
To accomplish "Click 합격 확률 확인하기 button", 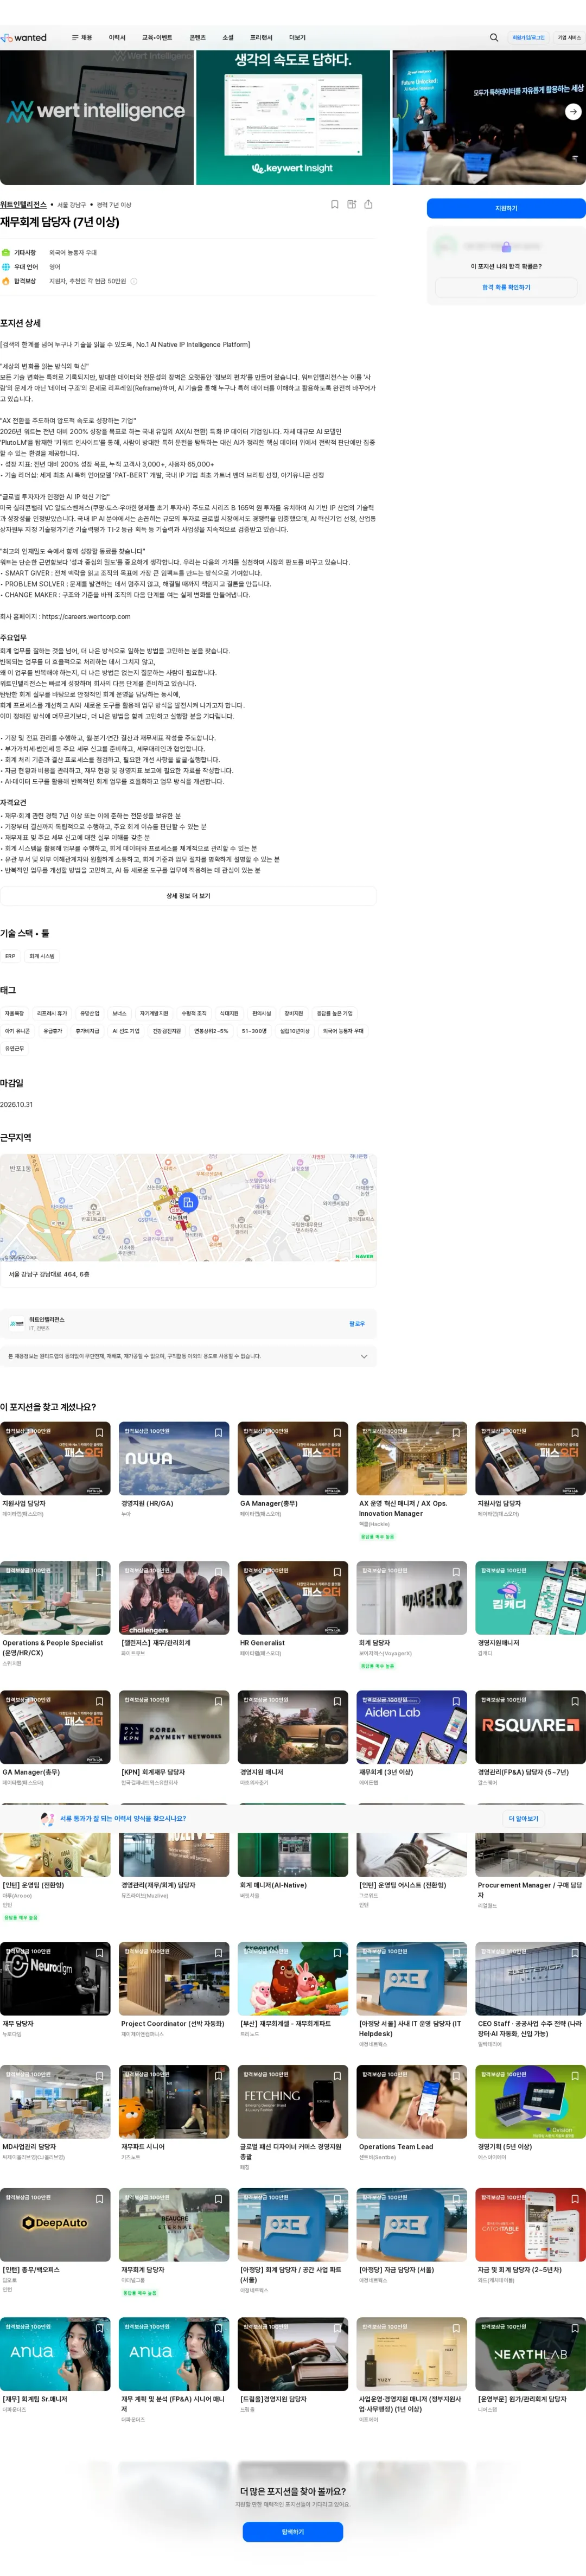I will click(x=506, y=287).
